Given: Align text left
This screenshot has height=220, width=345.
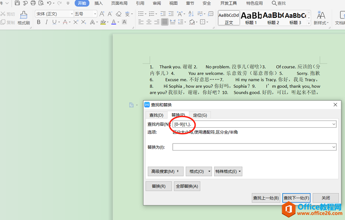Looking at the screenshot, I should pos(141,22).
